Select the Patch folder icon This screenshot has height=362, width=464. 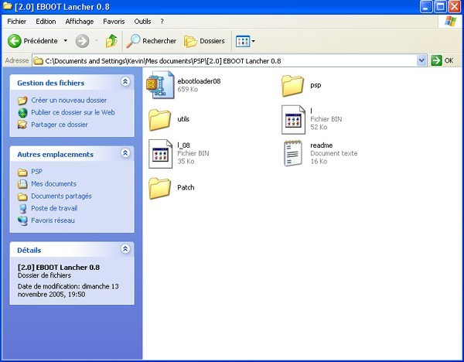click(x=160, y=188)
